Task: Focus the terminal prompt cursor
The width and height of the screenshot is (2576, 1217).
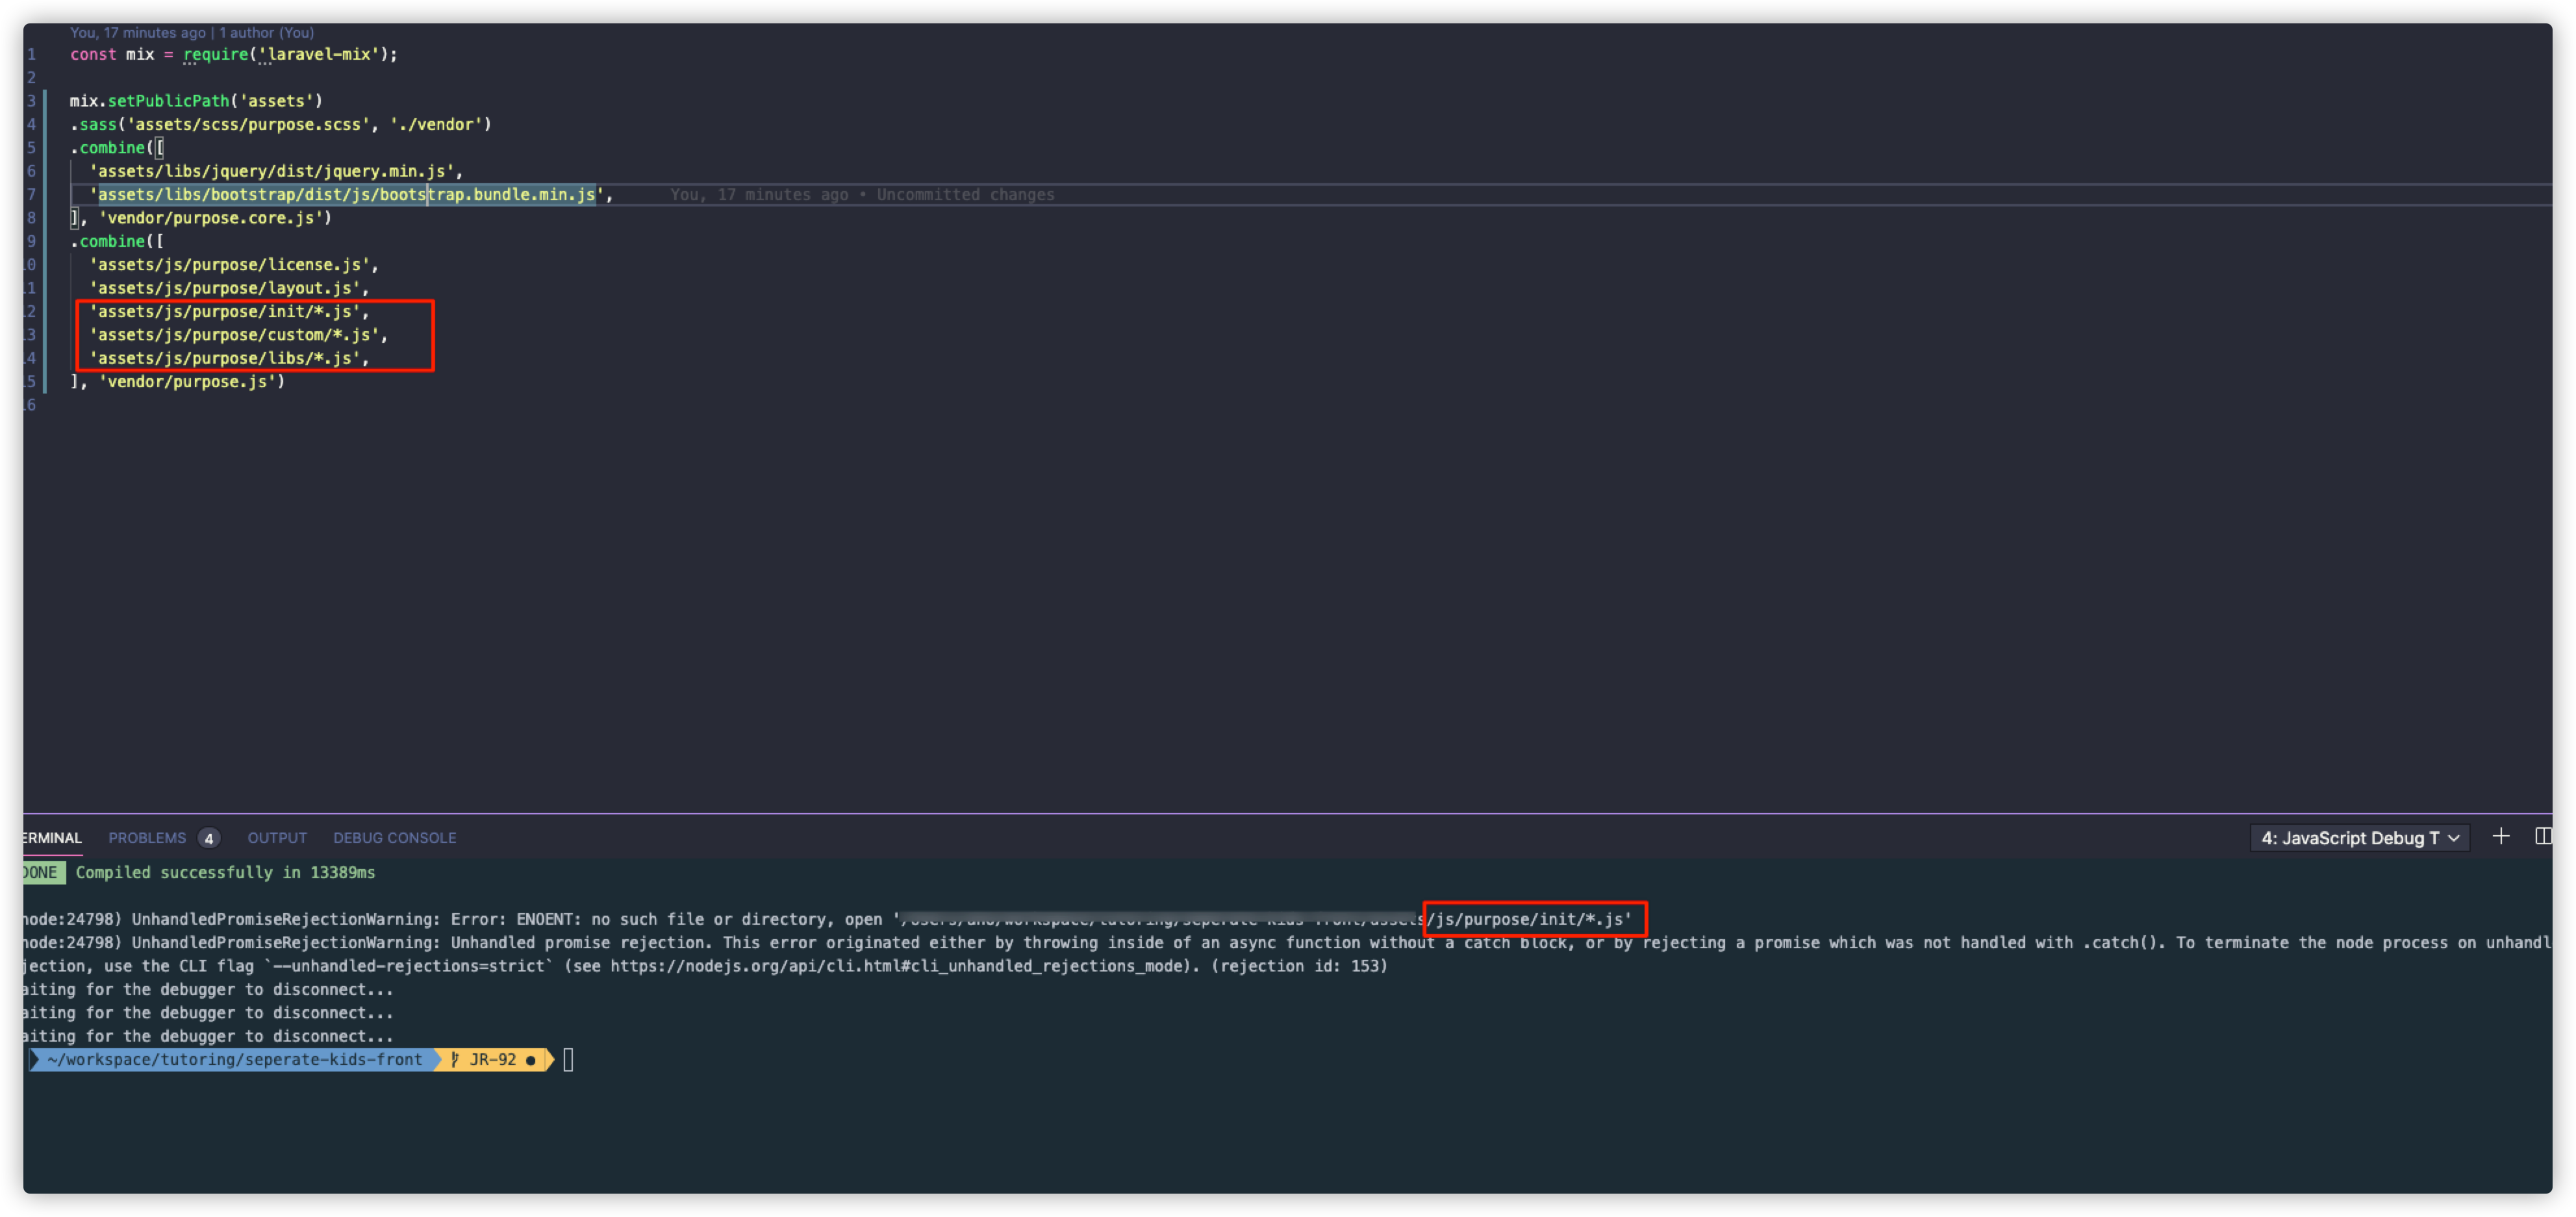Action: click(568, 1060)
